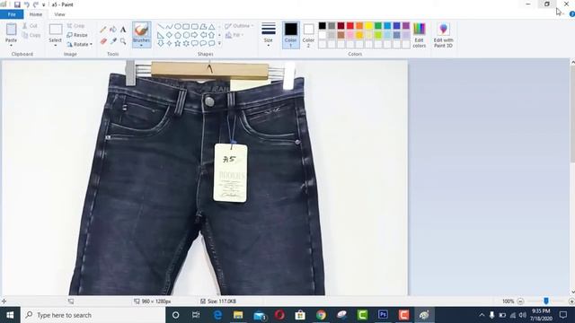Pick the orange color swatch
The width and height of the screenshot is (575, 323).
pos(359,26)
